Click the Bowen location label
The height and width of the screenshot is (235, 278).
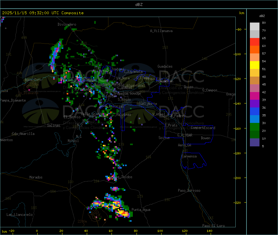(205, 138)
